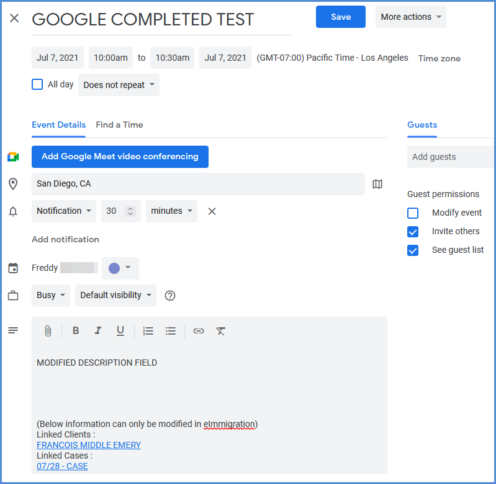Preview location on map icon
Image resolution: width=496 pixels, height=484 pixels.
click(x=377, y=184)
